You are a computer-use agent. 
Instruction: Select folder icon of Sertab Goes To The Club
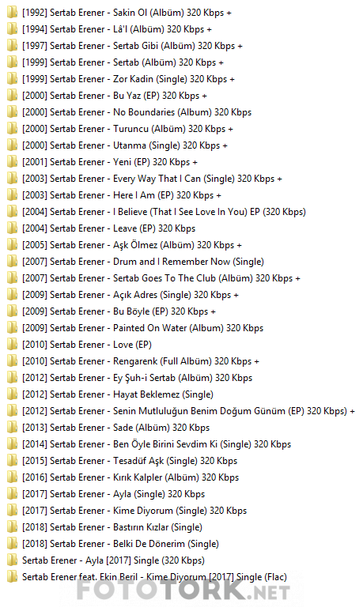pos(12,278)
